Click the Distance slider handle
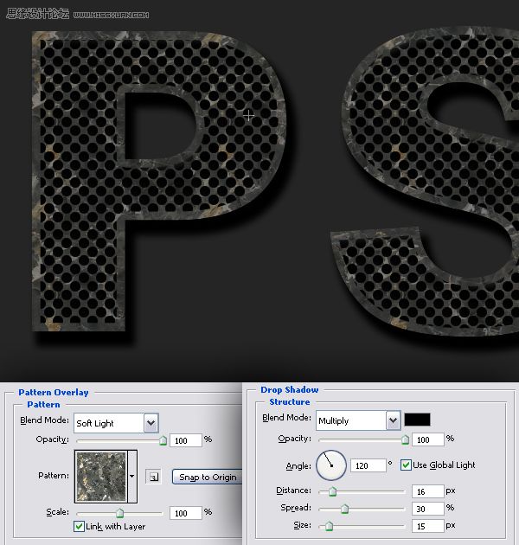 (x=333, y=491)
